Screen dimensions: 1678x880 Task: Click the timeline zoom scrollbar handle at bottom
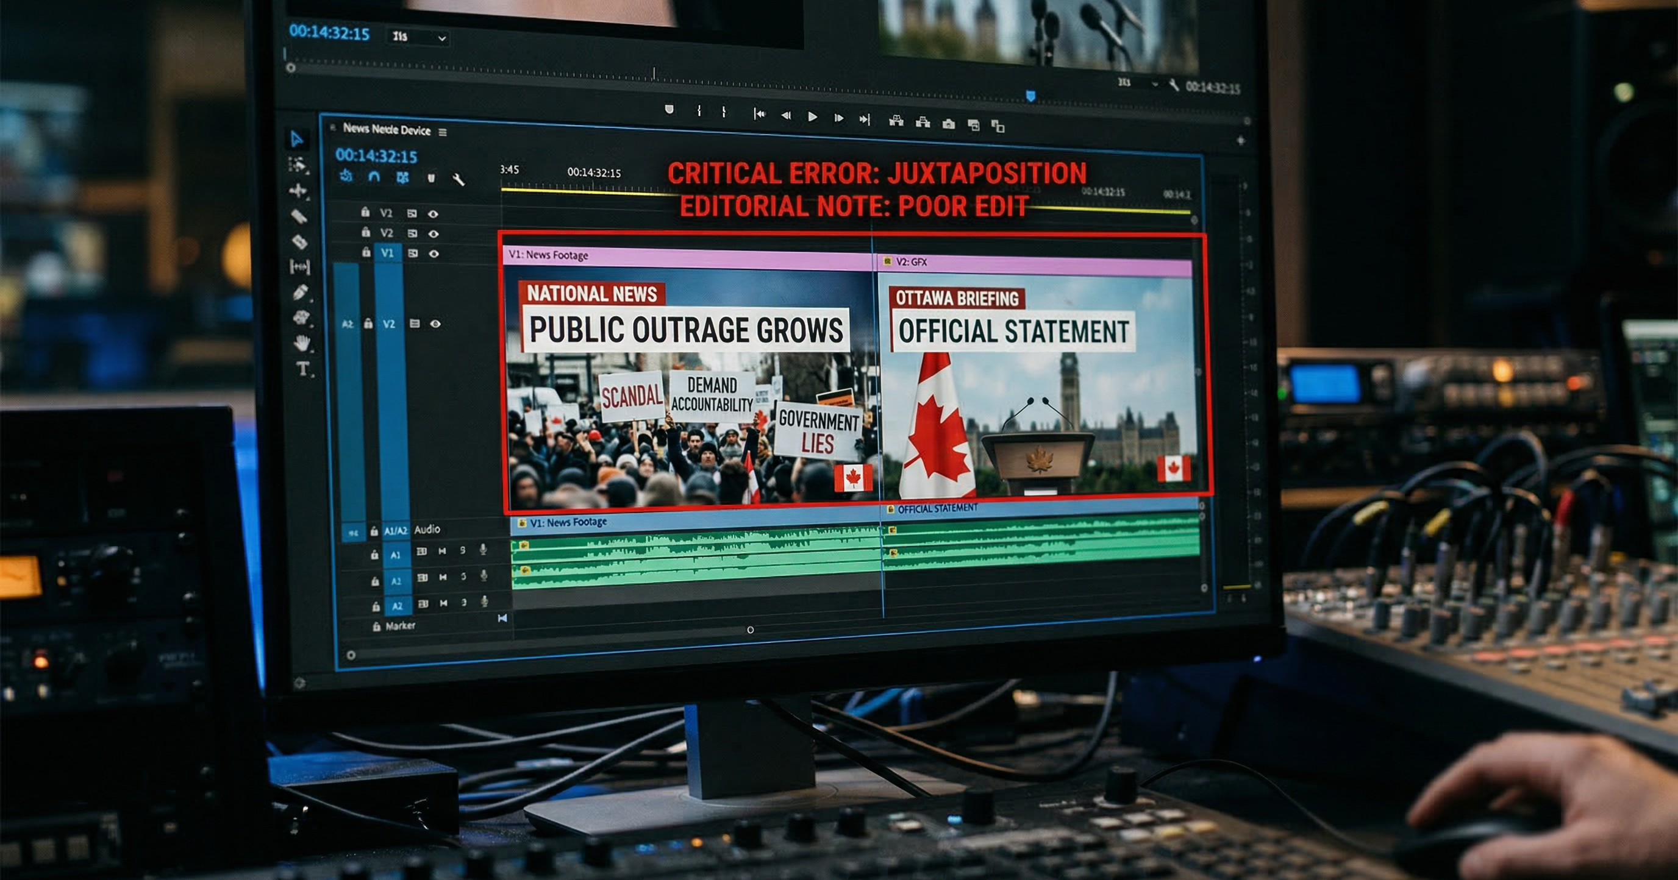pyautogui.click(x=751, y=629)
